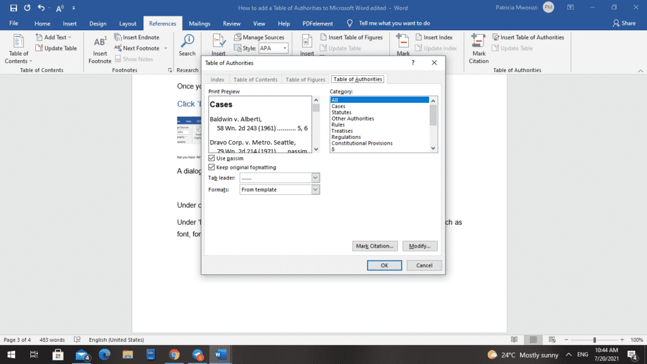Select the Insert Citation icon

pos(219,42)
